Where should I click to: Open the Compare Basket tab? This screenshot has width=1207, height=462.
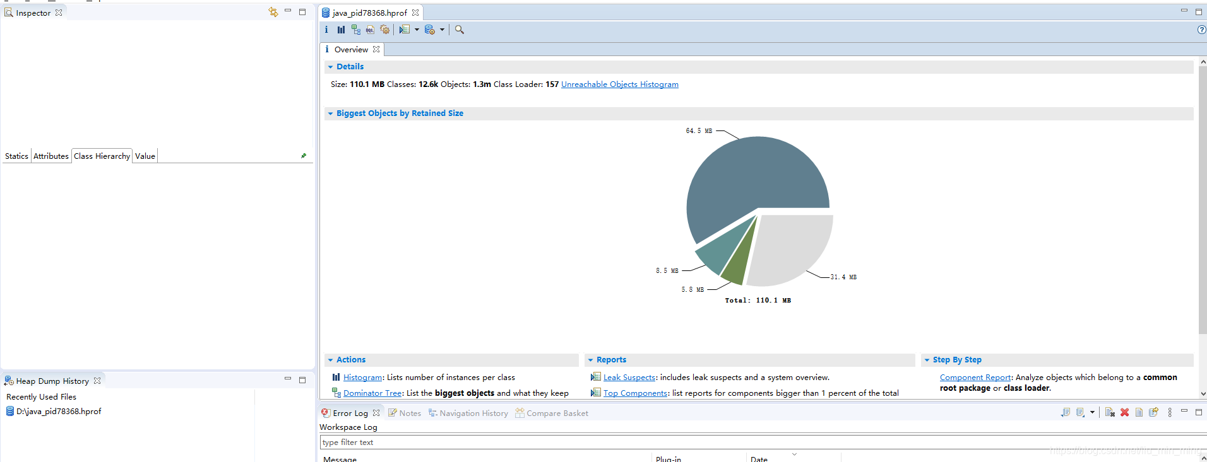[552, 413]
